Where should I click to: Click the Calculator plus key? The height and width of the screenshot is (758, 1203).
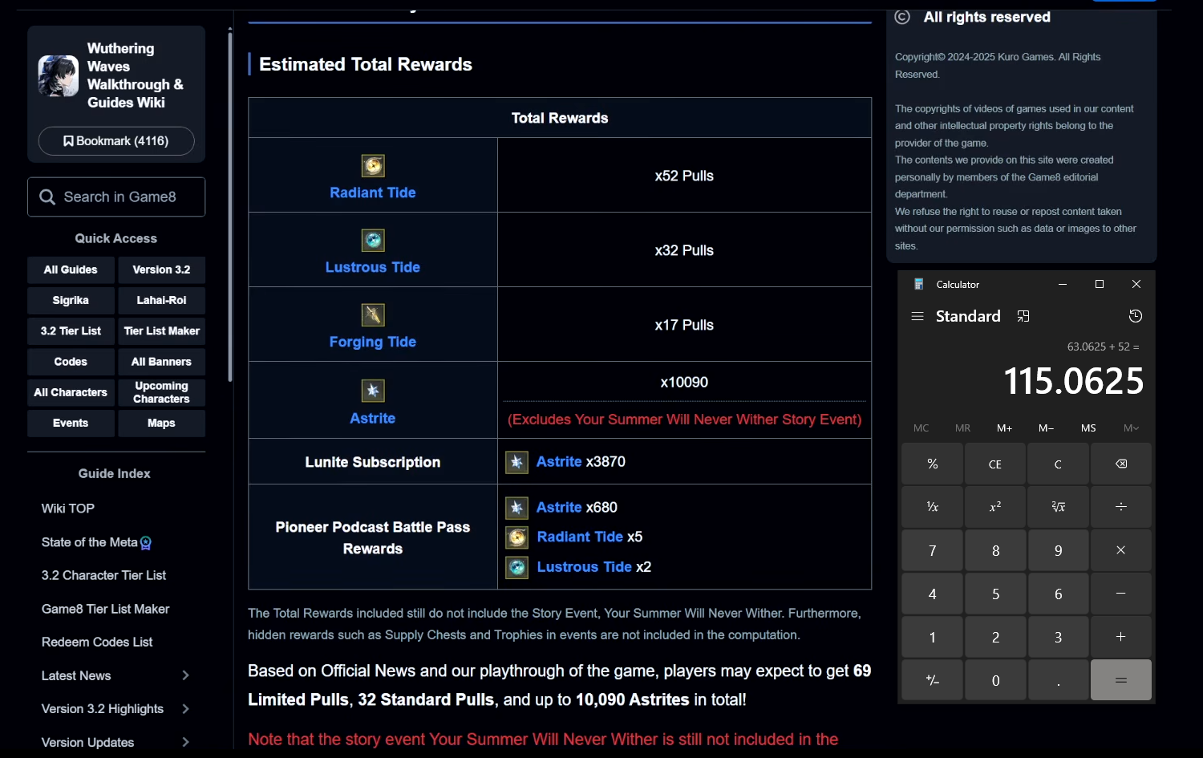click(x=1121, y=637)
